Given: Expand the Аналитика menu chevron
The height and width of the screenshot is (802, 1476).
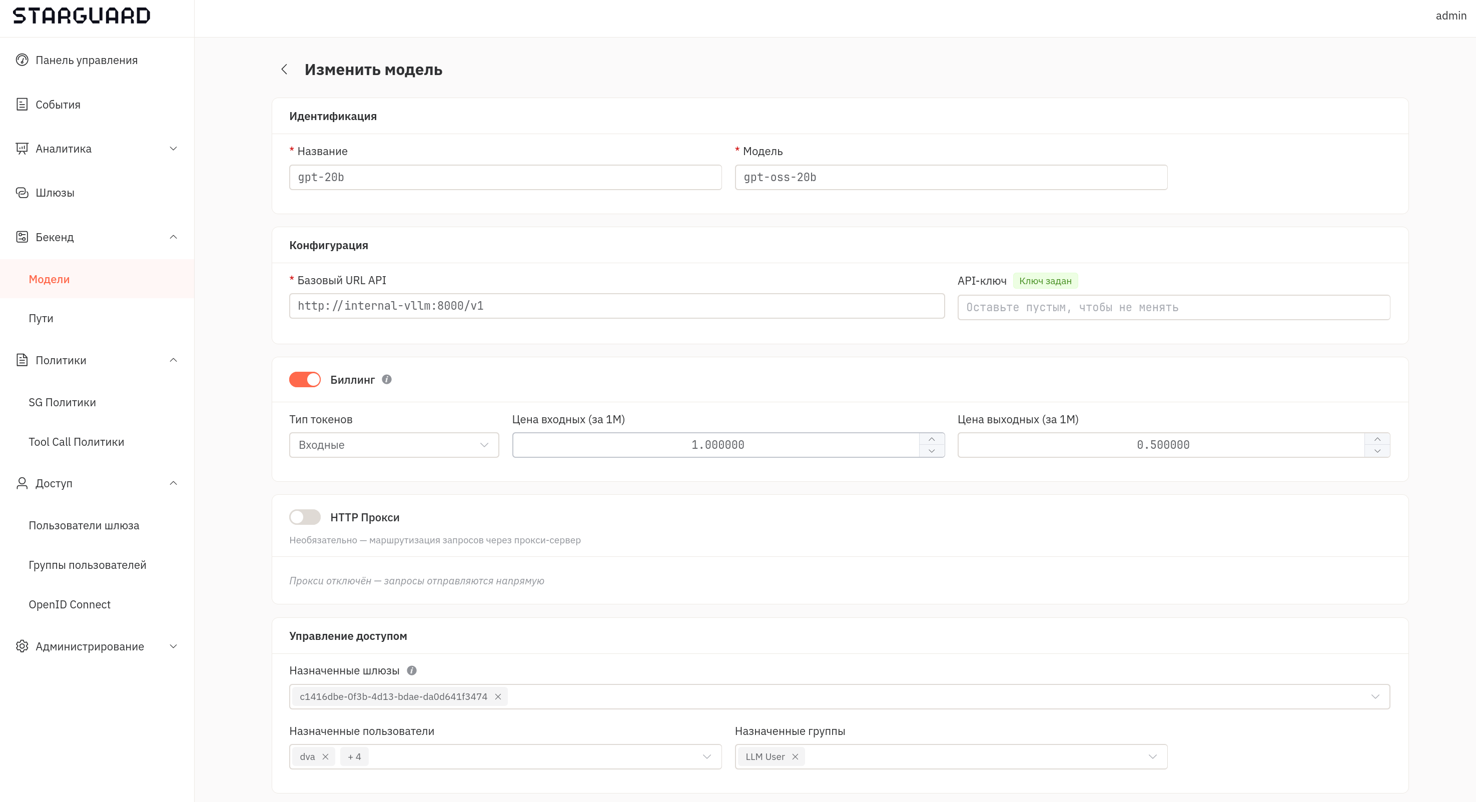Looking at the screenshot, I should [x=173, y=149].
